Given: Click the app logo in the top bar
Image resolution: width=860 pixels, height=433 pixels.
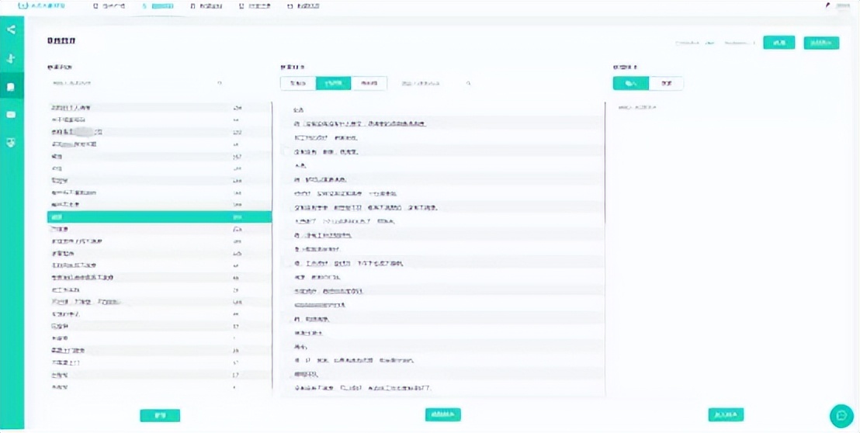Looking at the screenshot, I should pyautogui.click(x=41, y=6).
